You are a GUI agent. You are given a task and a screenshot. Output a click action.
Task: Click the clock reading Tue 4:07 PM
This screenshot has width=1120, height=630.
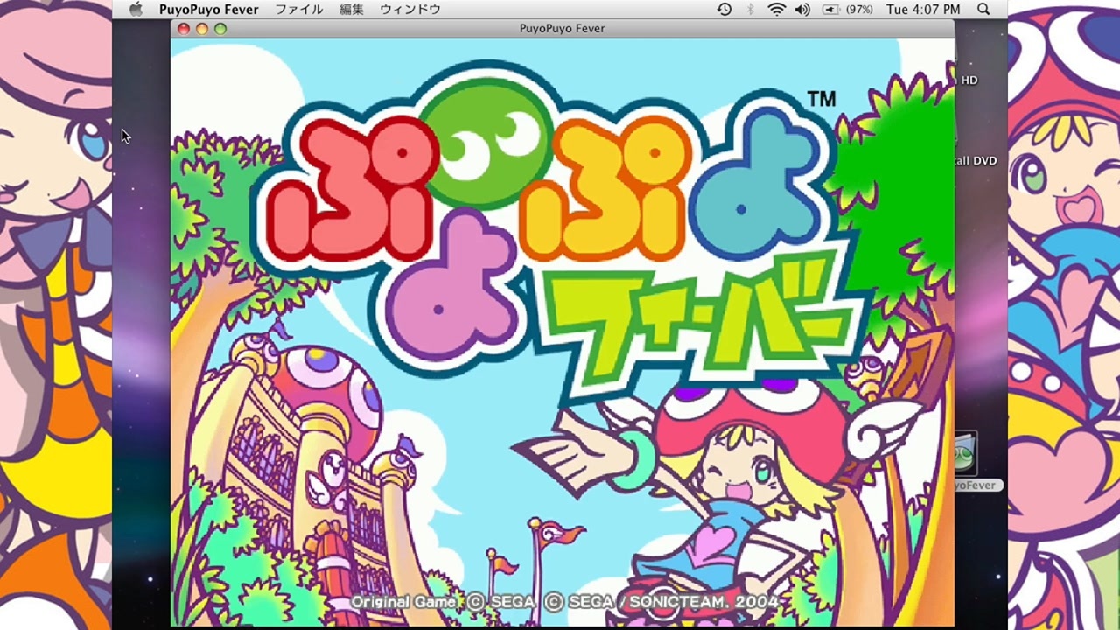(x=923, y=10)
